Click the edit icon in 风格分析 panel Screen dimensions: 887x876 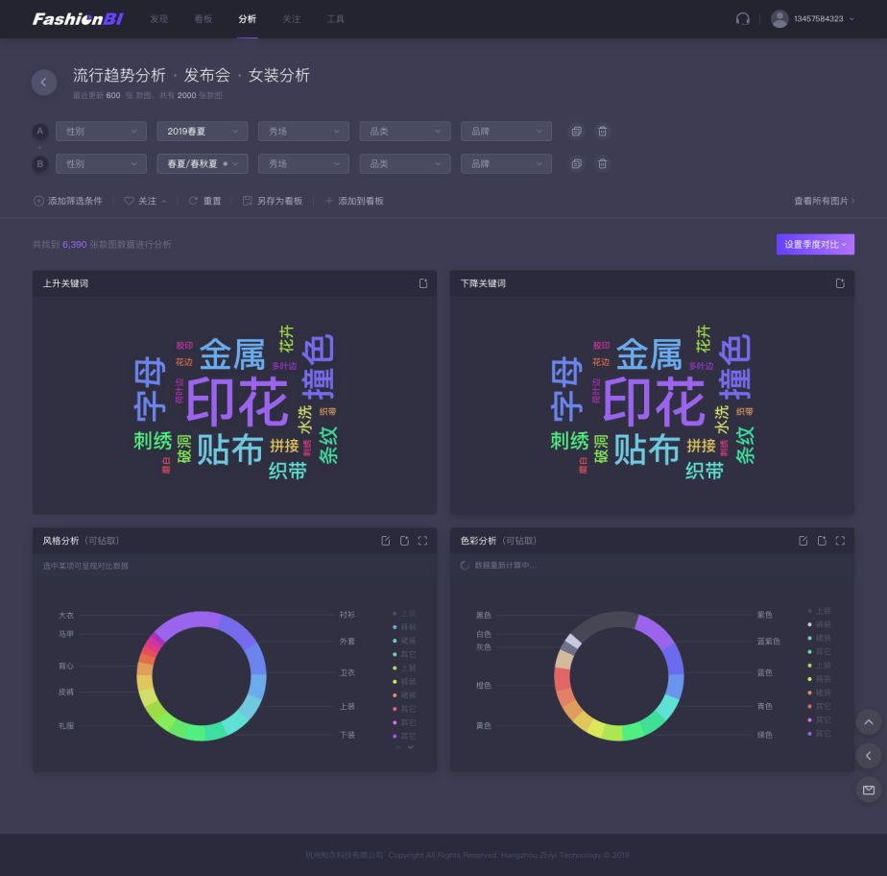coord(386,541)
